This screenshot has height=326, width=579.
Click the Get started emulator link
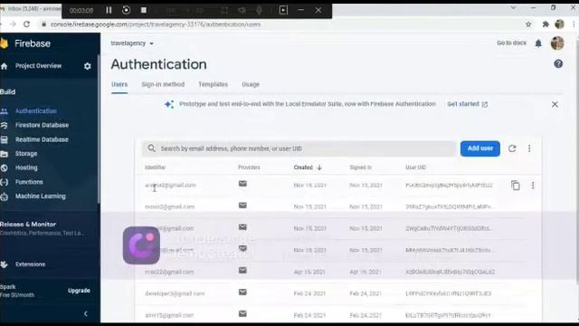point(467,104)
